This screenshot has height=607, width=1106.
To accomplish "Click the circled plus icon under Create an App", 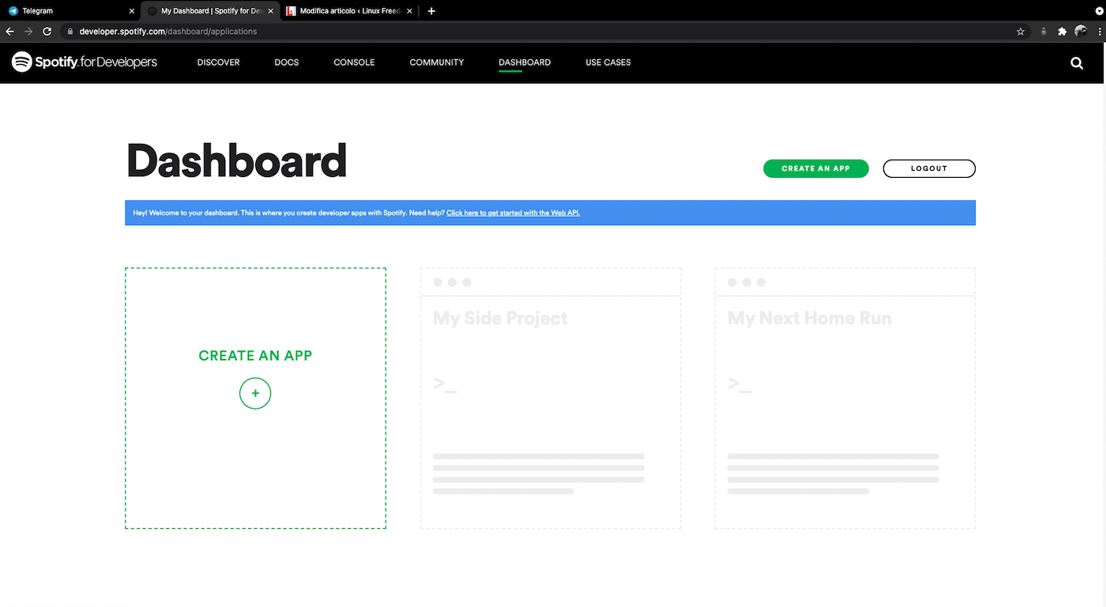I will click(255, 393).
